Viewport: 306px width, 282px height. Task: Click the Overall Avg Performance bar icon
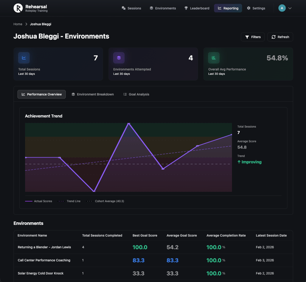coord(214,58)
